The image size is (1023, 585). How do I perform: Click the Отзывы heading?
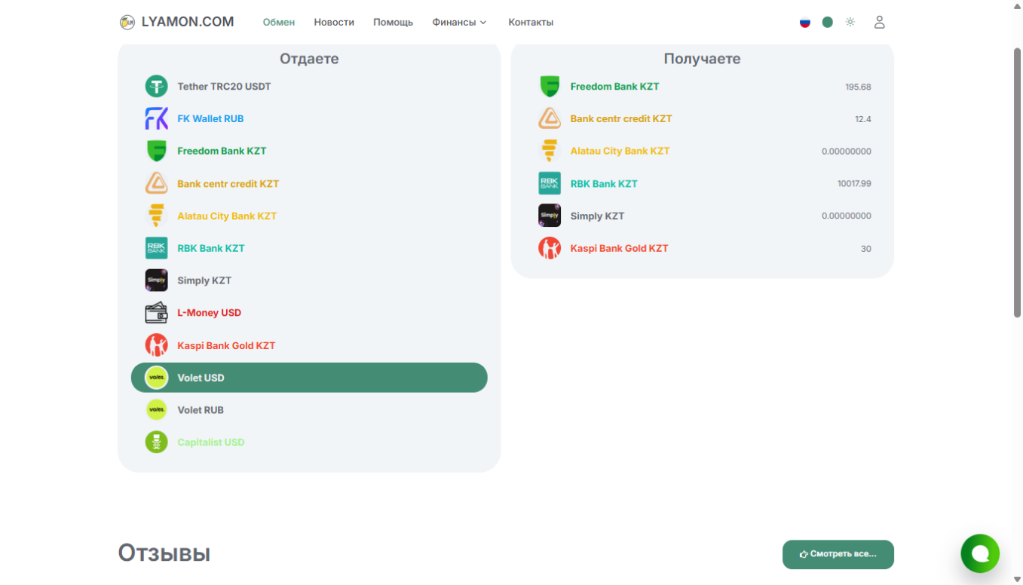click(x=164, y=553)
